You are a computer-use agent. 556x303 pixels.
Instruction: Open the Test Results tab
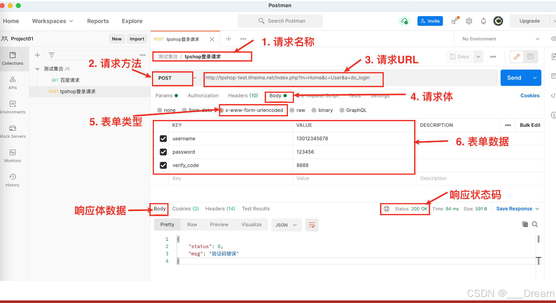pyautogui.click(x=256, y=209)
